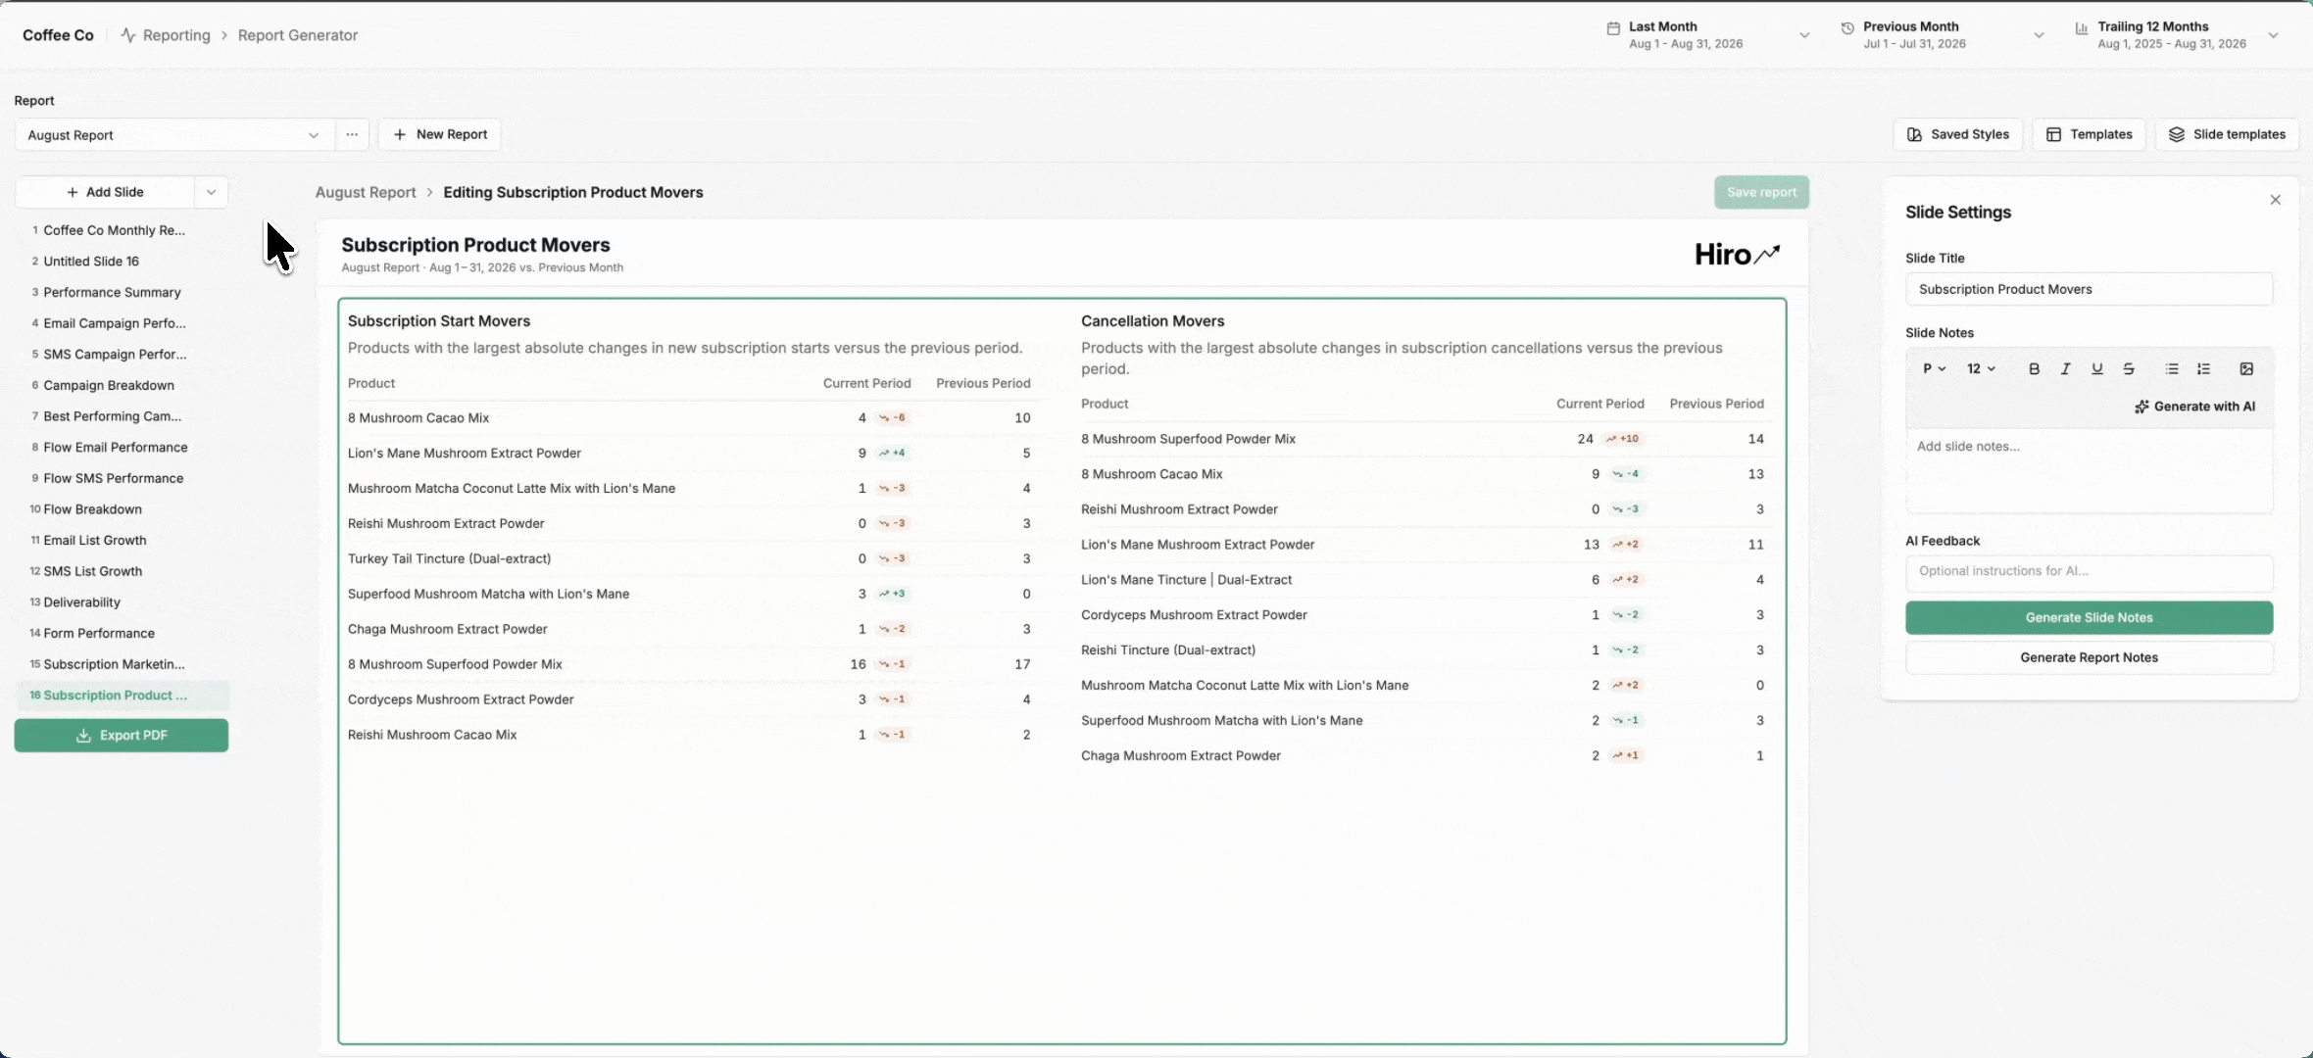Select Email List Growth slide
This screenshot has width=2313, height=1058.
122,541
